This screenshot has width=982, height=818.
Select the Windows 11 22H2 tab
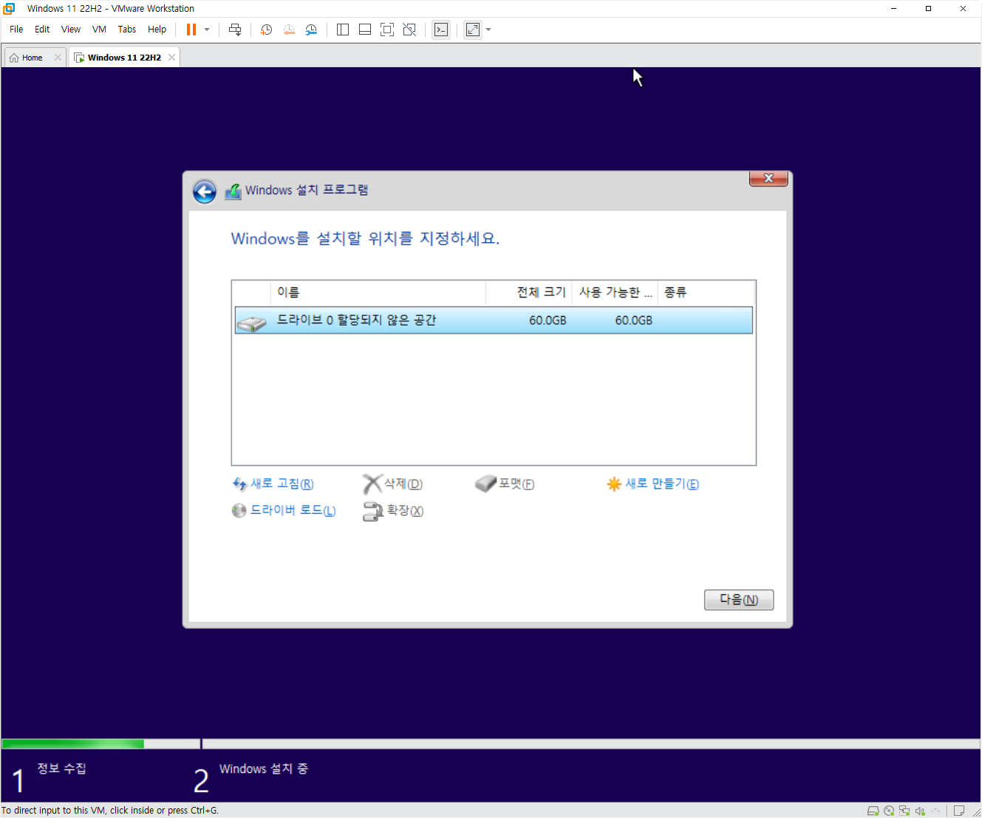[x=124, y=58]
